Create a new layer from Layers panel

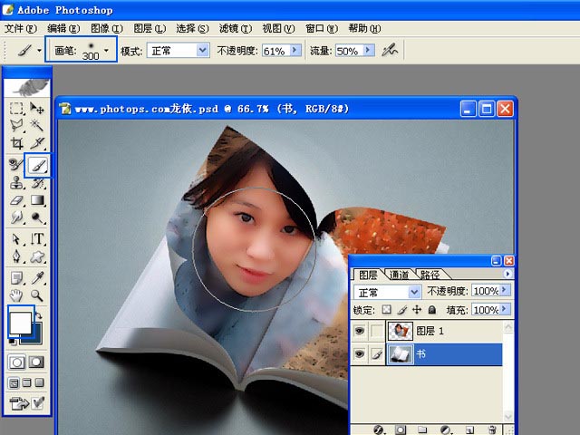point(469,430)
